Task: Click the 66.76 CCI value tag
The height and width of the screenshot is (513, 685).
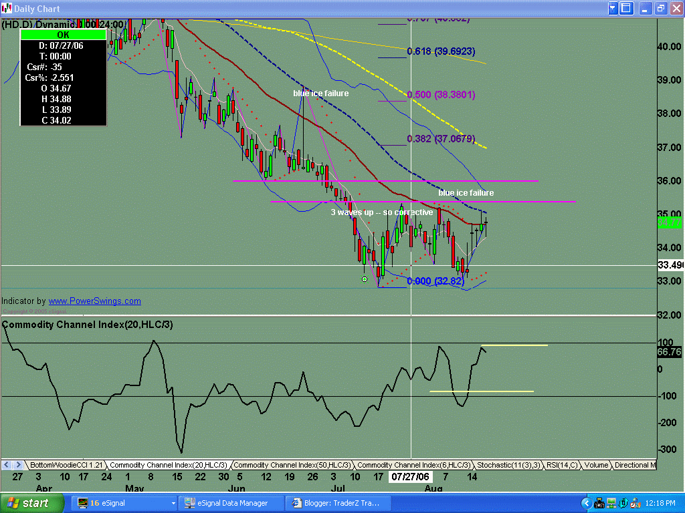Action: coord(669,351)
